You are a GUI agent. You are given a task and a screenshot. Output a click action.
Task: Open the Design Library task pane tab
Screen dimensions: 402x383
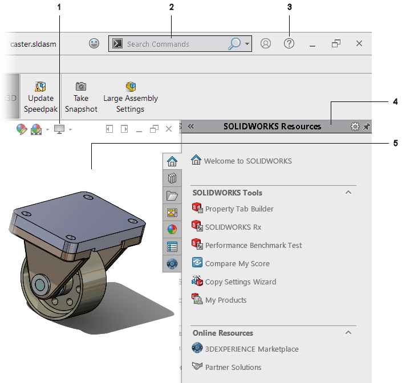172,179
